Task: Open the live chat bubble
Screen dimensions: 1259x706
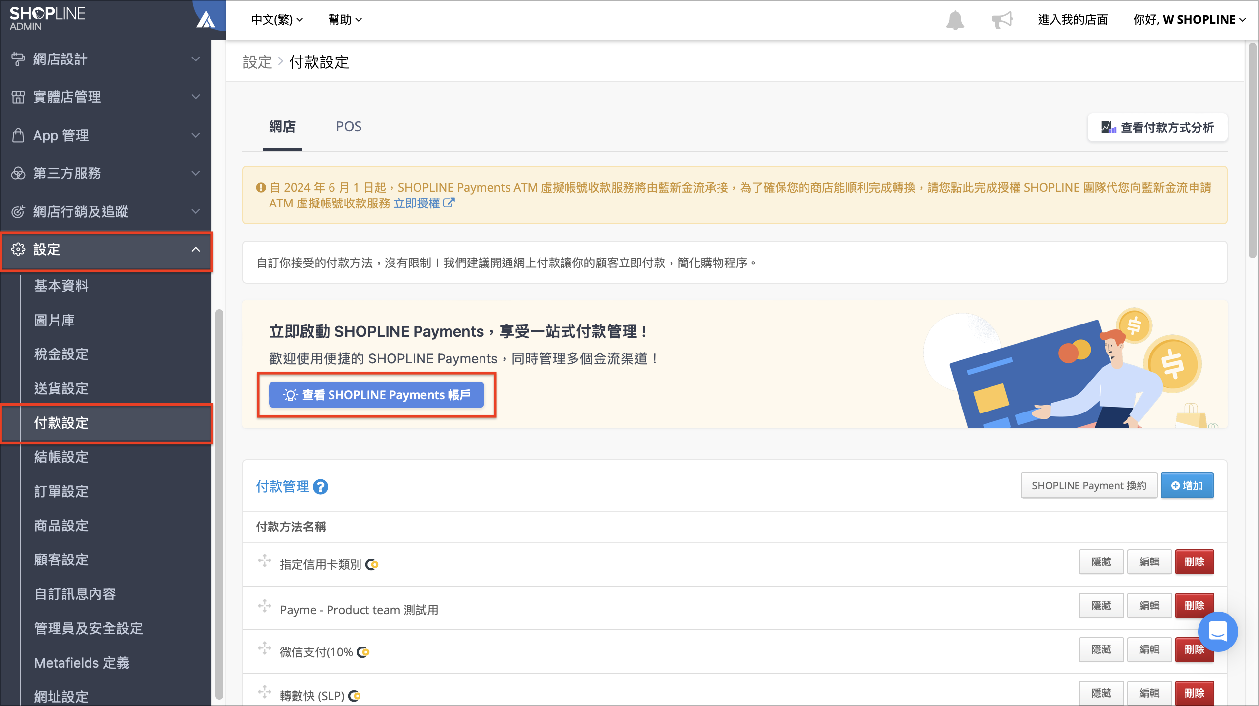Action: tap(1218, 631)
